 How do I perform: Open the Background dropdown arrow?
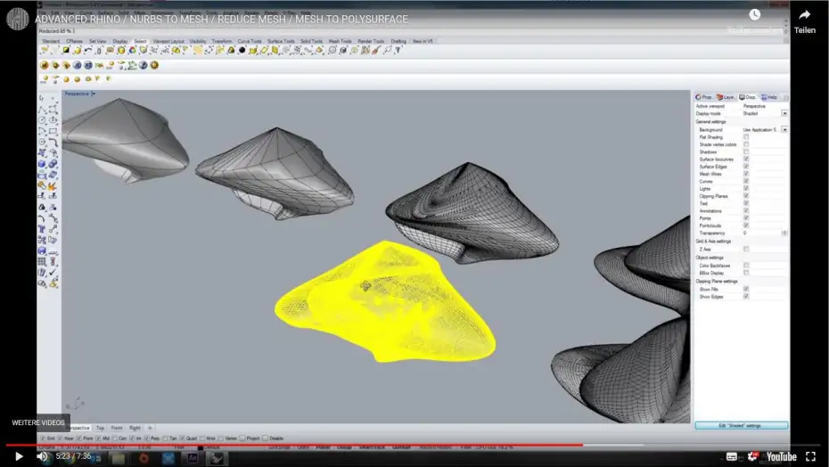(784, 129)
